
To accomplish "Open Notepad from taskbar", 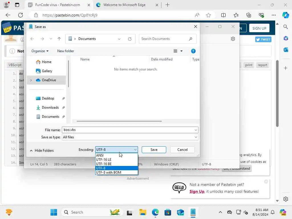I will click(x=193, y=212).
